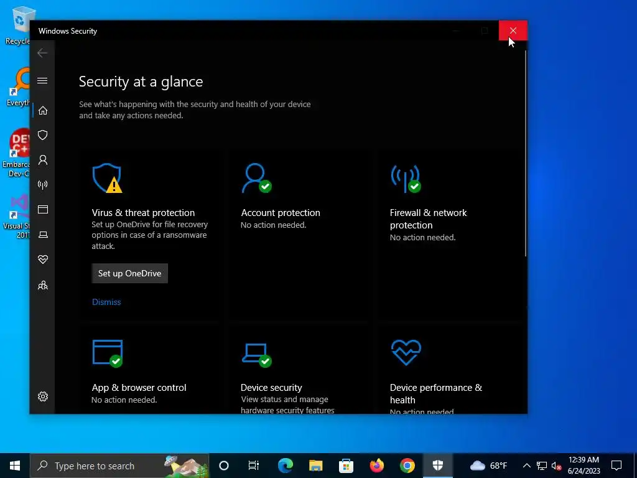Open Device performance heart icon in sidebar
The image size is (637, 478).
coord(43,260)
